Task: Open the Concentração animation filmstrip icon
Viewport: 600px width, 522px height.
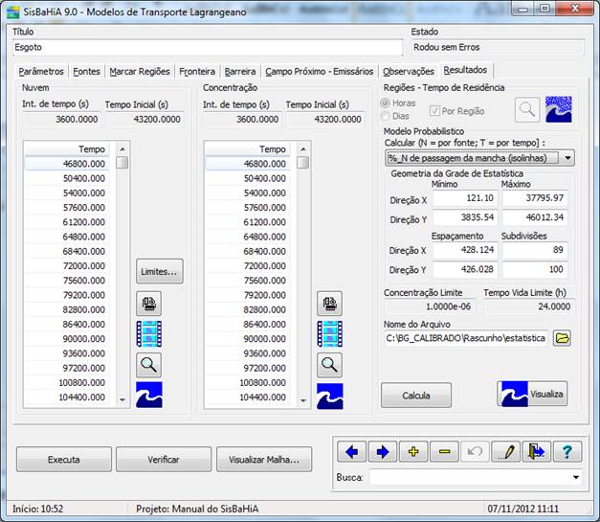Action: [329, 334]
